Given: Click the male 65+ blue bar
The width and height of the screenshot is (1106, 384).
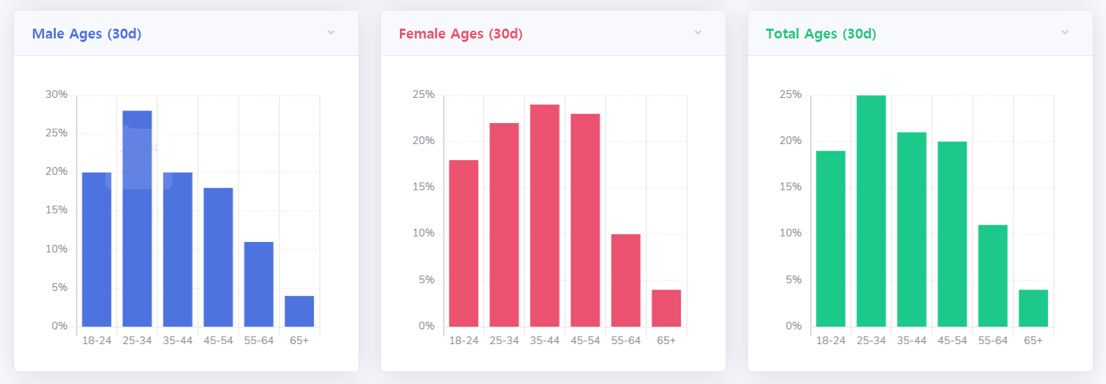Looking at the screenshot, I should pos(299,311).
